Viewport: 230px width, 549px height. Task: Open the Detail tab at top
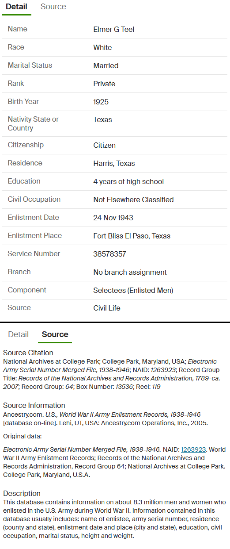coord(16,7)
